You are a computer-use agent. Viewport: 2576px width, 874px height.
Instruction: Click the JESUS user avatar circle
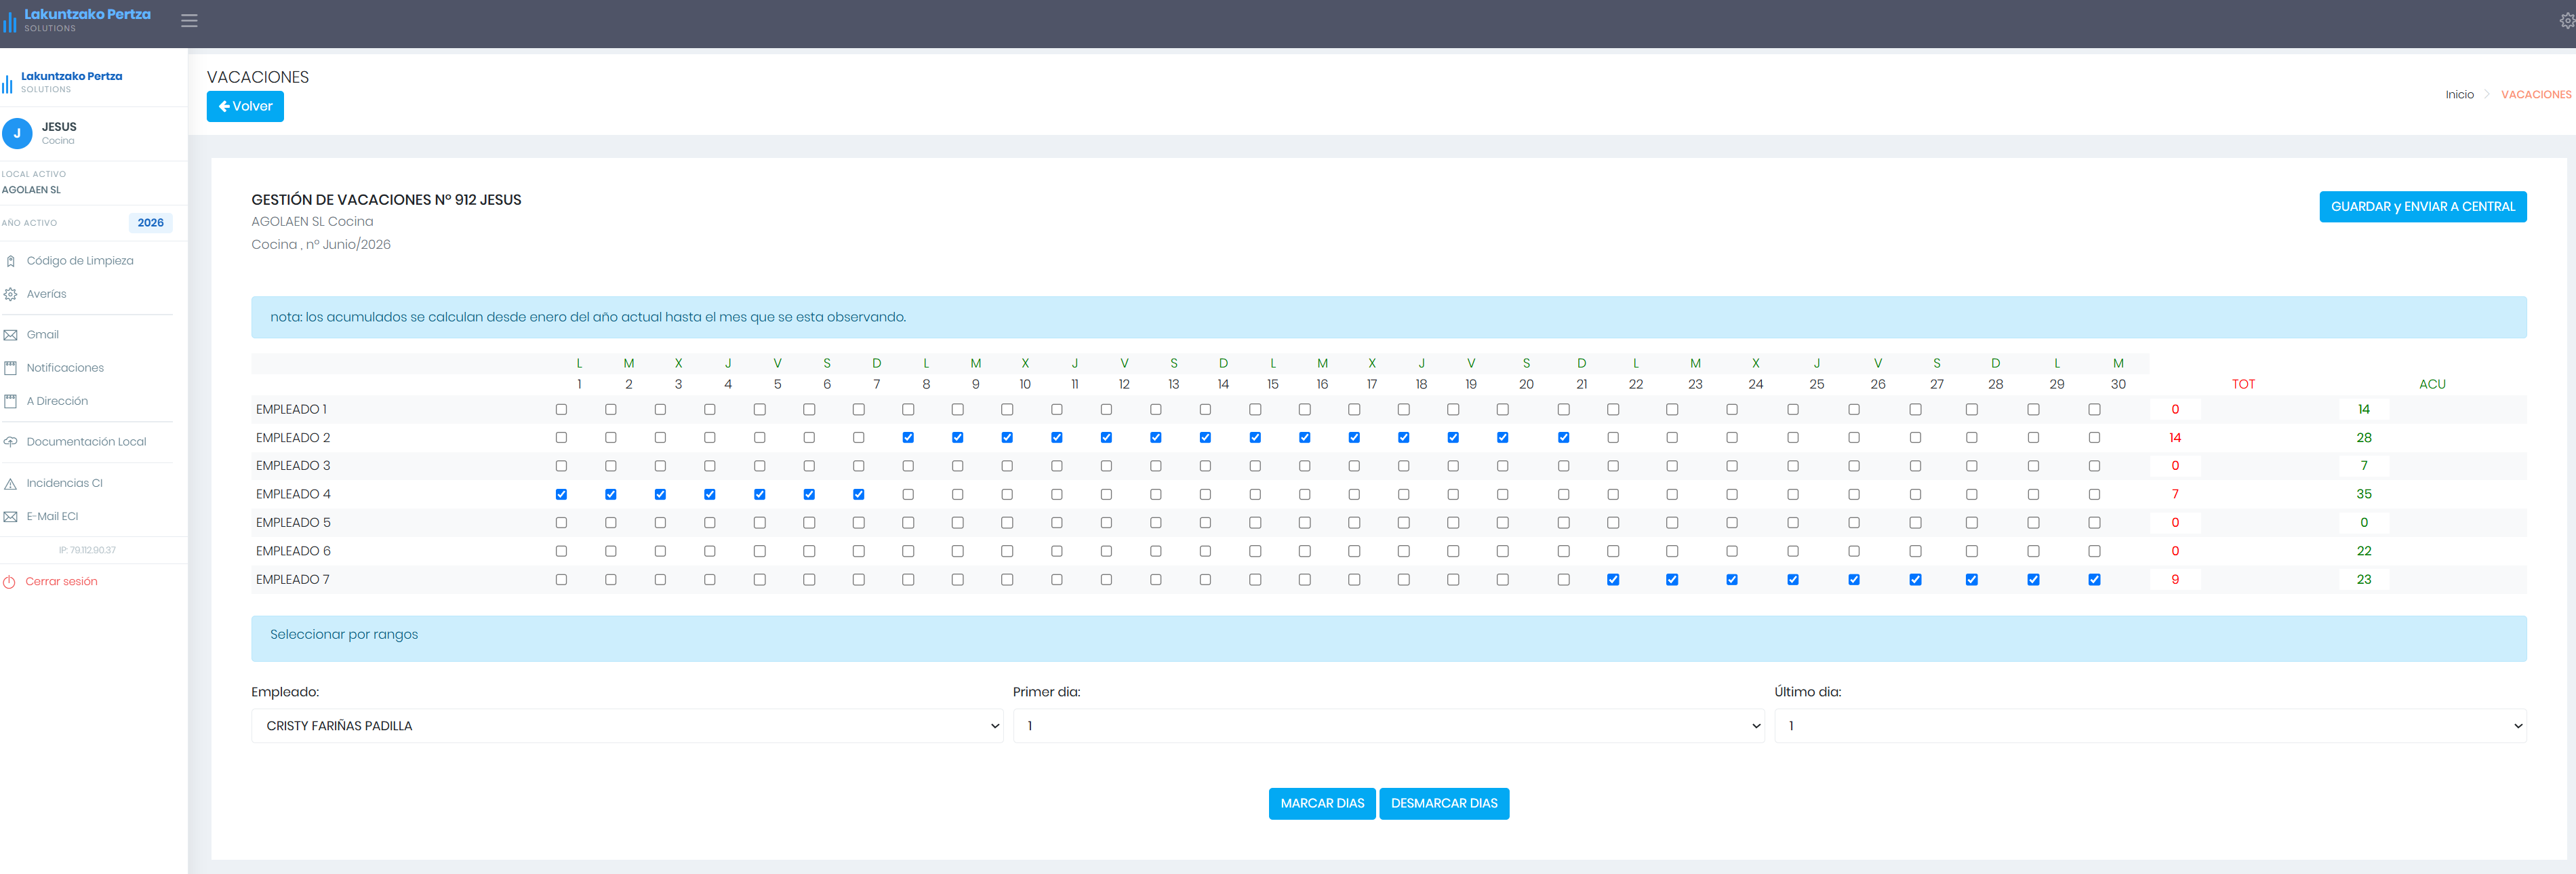17,133
